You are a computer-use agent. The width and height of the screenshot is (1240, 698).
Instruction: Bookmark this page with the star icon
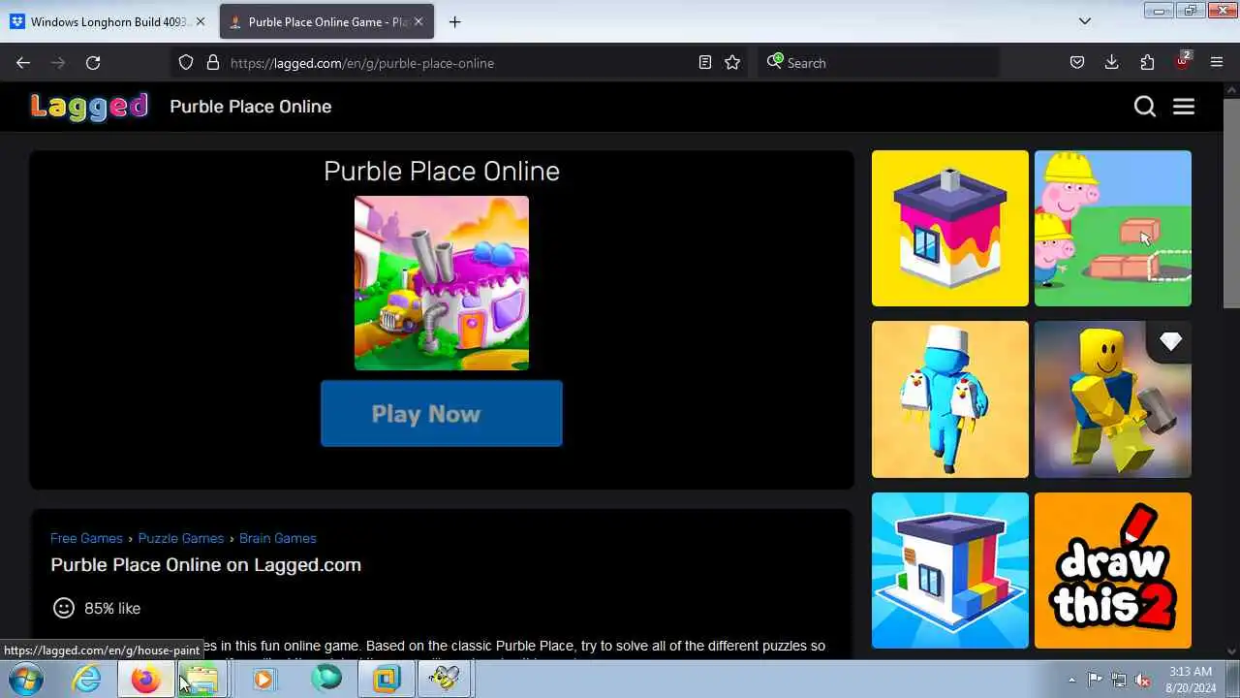click(x=732, y=63)
